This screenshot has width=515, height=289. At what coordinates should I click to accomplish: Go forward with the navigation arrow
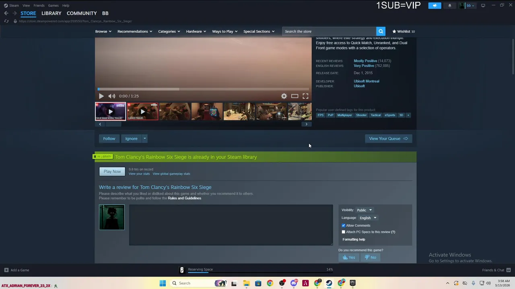click(x=14, y=13)
